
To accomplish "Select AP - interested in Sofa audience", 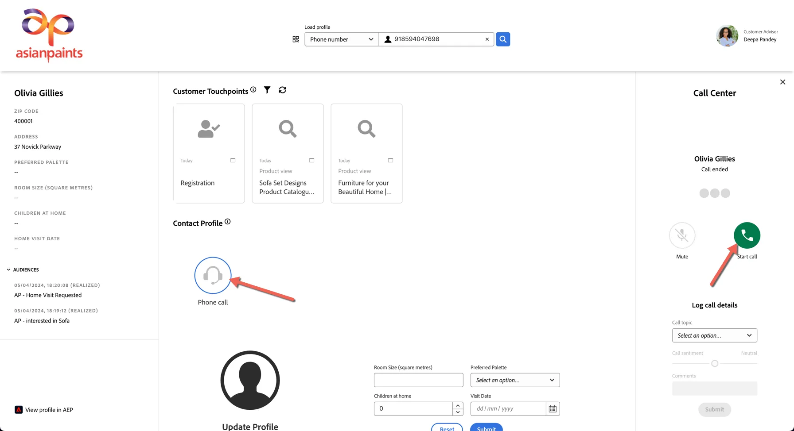I will coord(42,321).
